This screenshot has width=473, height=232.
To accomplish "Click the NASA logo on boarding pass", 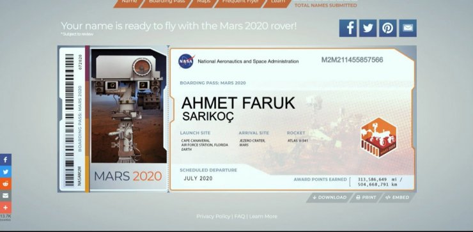I will [186, 61].
